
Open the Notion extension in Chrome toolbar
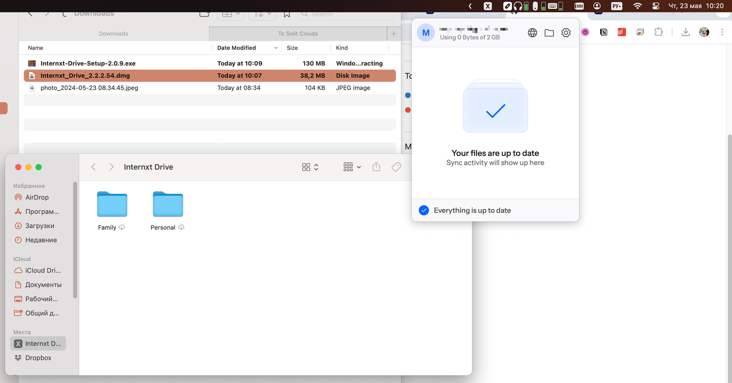click(x=604, y=32)
